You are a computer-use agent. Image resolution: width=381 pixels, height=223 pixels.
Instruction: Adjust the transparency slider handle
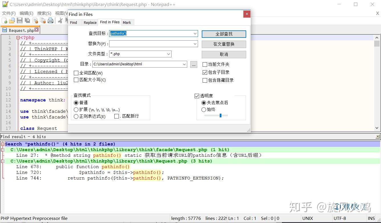point(221,115)
